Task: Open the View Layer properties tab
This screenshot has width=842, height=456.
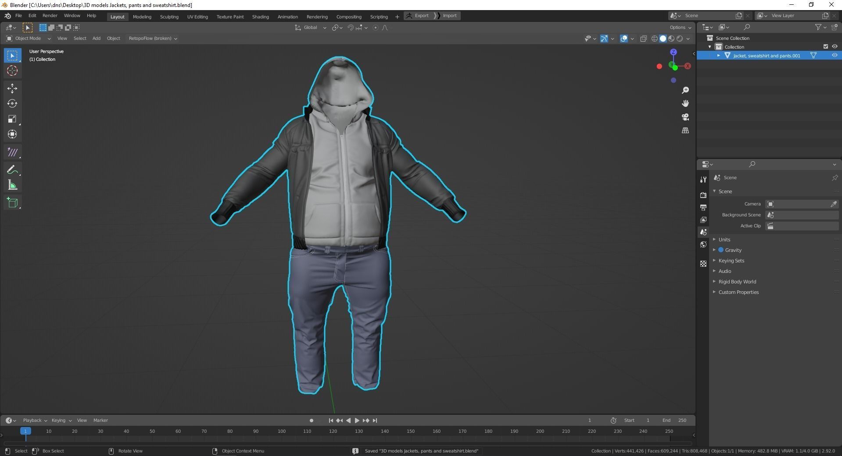Action: tap(703, 219)
